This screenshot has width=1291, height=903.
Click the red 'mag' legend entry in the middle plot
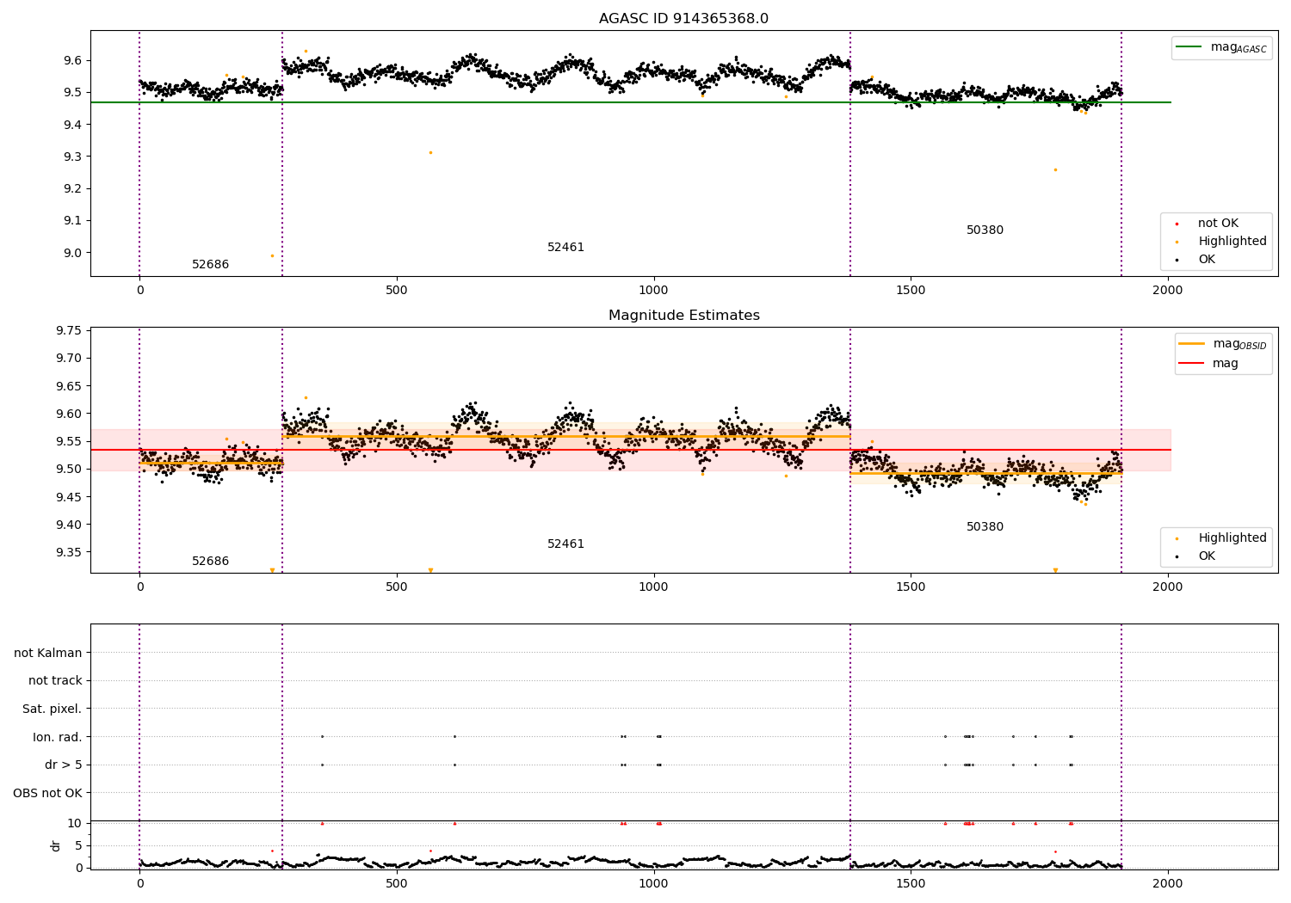1209,364
